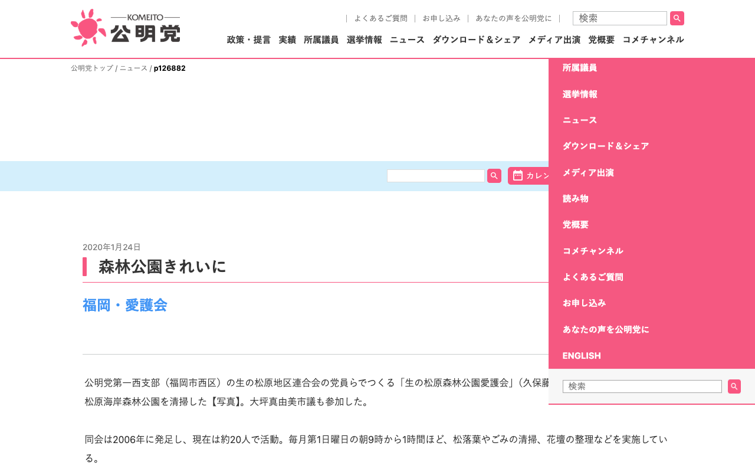Open メディア出演 in the top navigation bar
This screenshot has height=472, width=755.
click(554, 40)
